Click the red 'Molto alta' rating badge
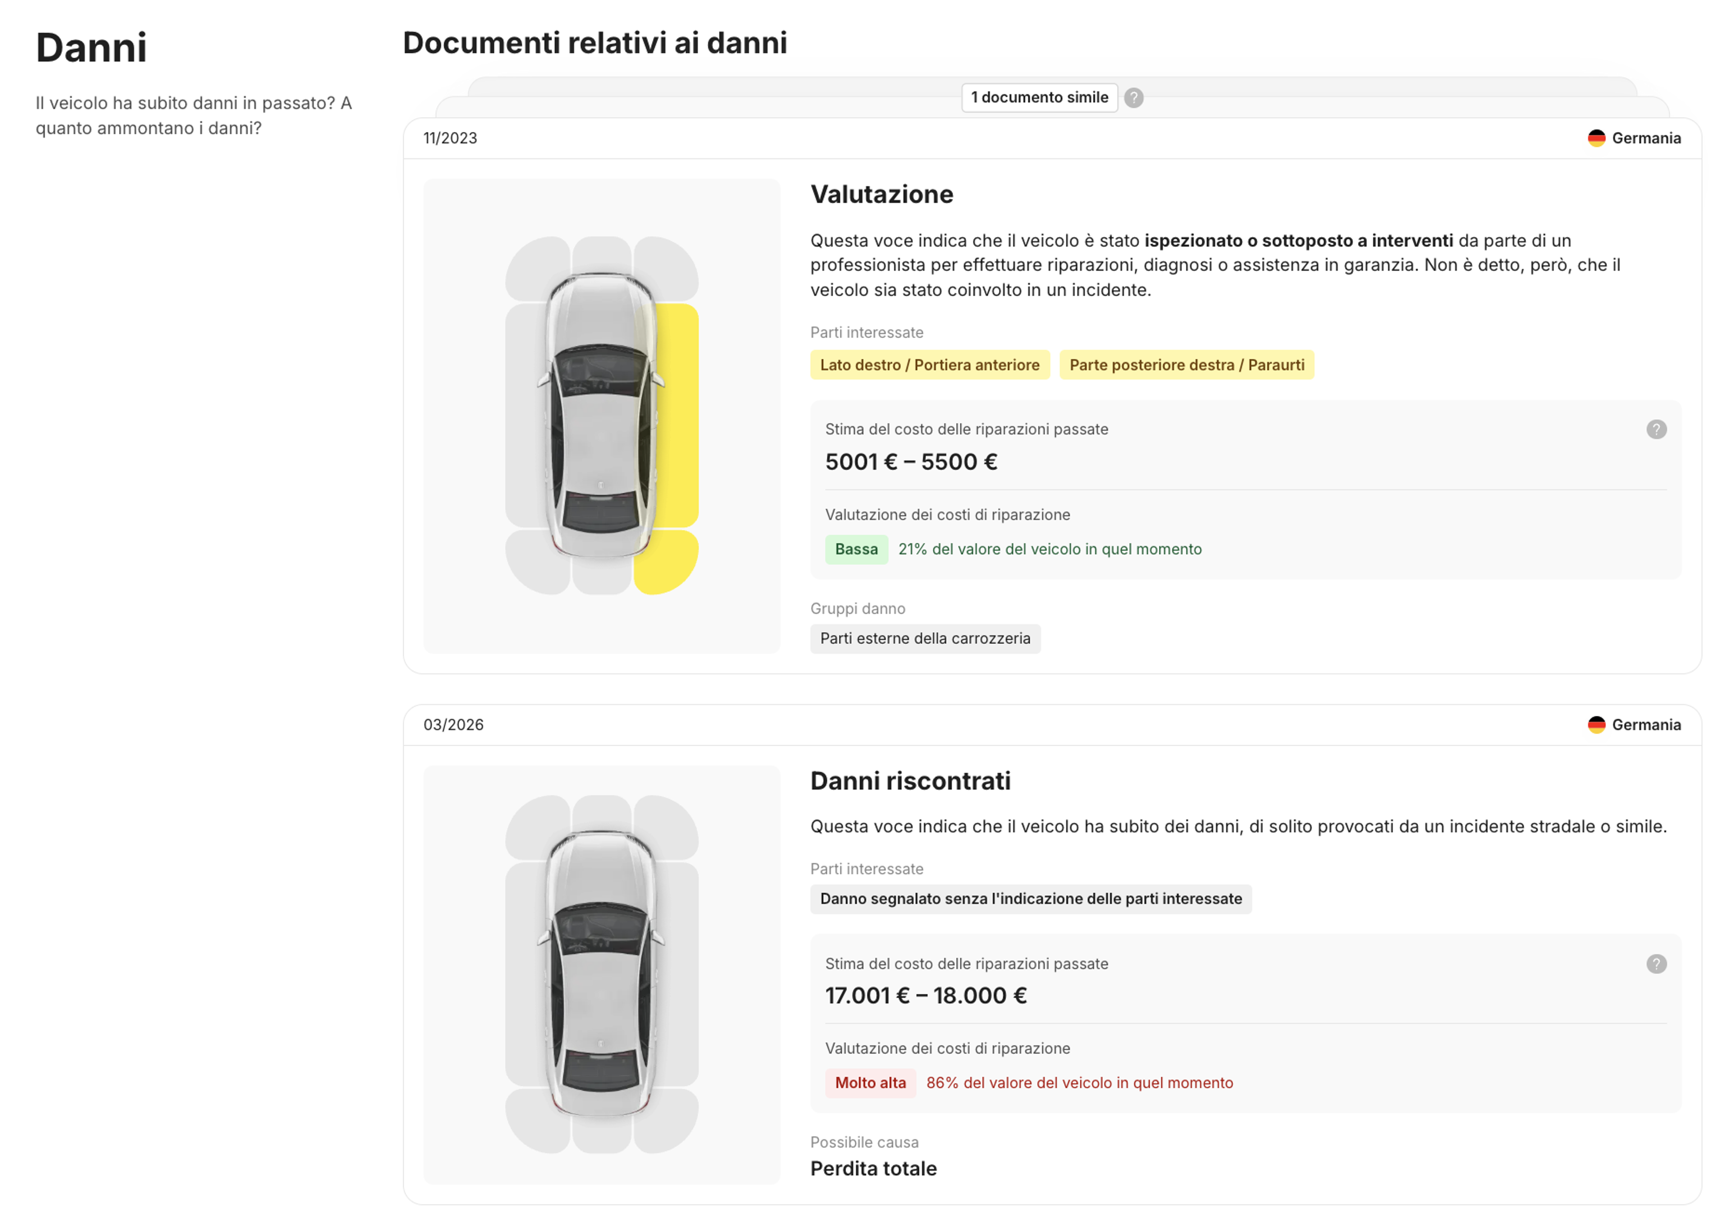The width and height of the screenshot is (1732, 1229). (870, 1082)
